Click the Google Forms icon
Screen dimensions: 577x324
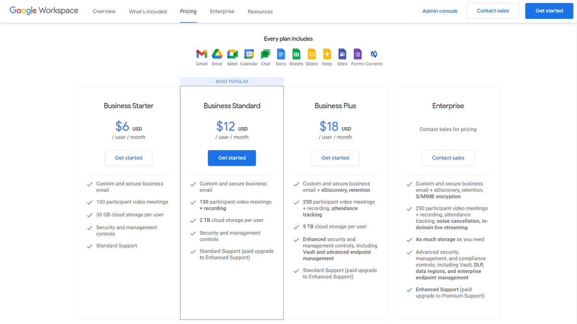tap(357, 54)
